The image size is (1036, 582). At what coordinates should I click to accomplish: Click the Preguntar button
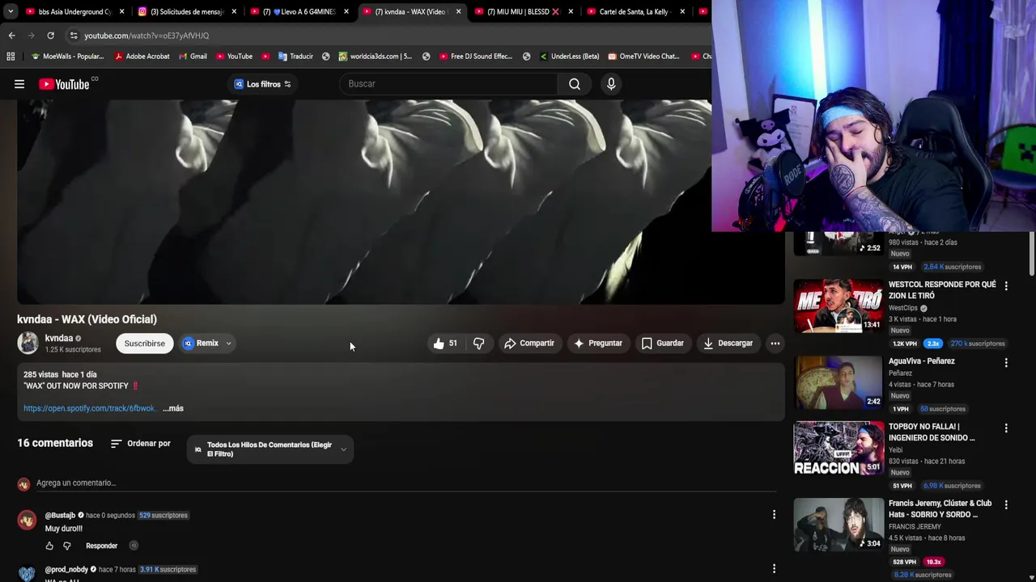coord(597,344)
